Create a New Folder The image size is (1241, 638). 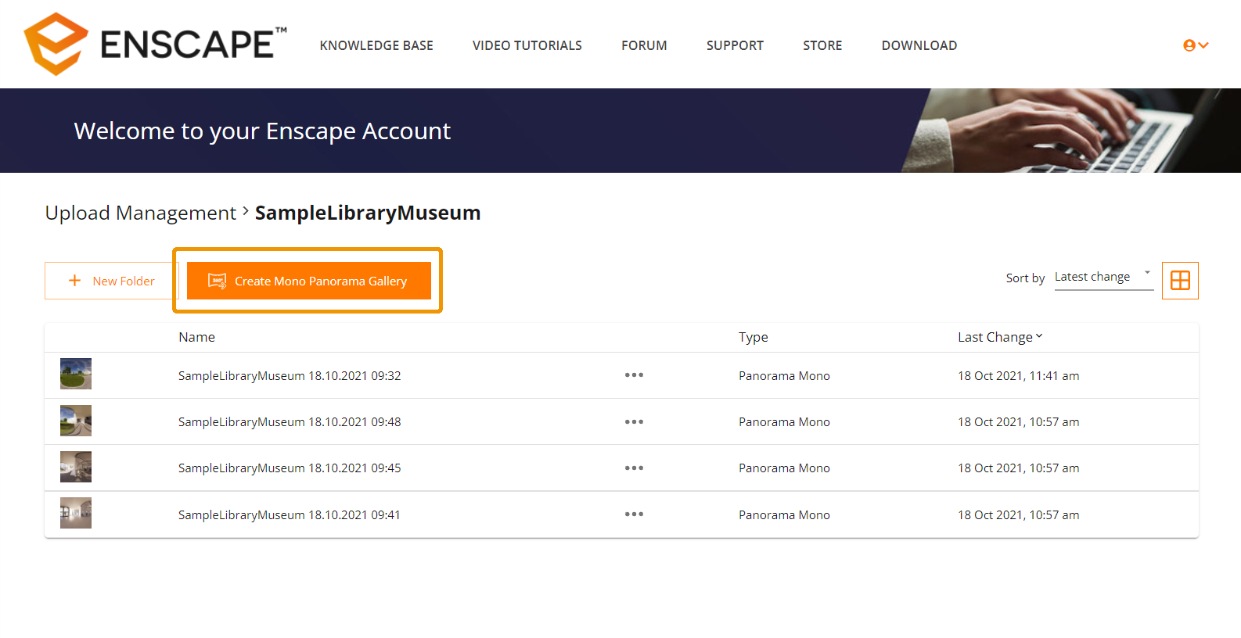112,281
